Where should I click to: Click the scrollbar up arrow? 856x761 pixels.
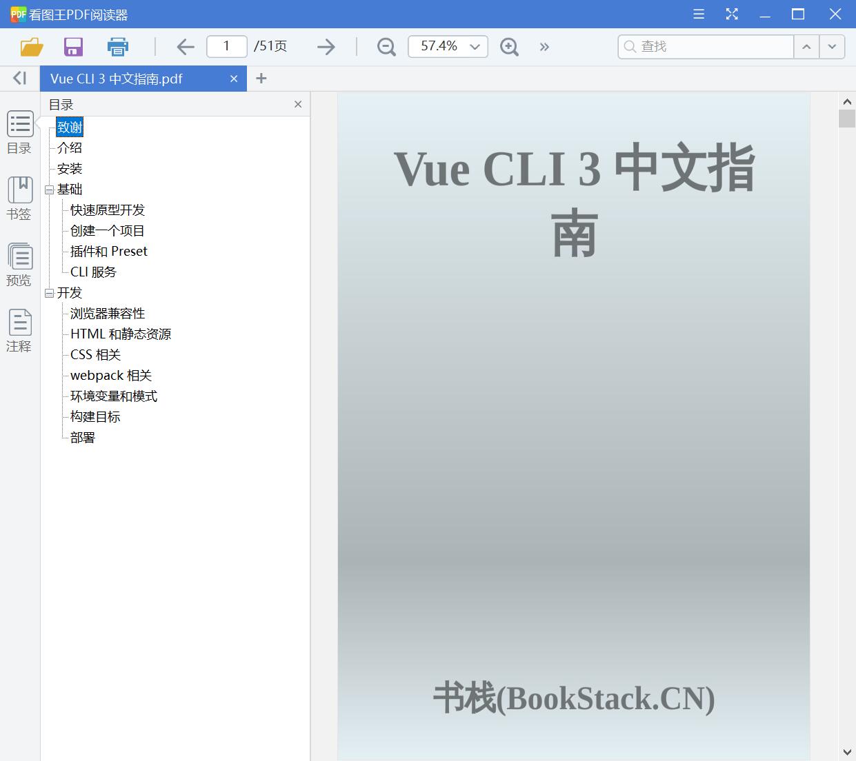847,101
